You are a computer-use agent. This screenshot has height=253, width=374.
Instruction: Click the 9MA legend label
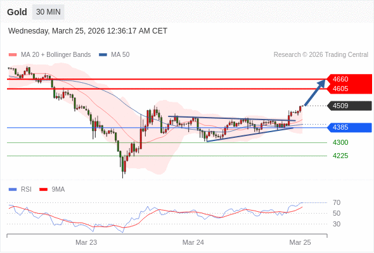[x=58, y=190]
